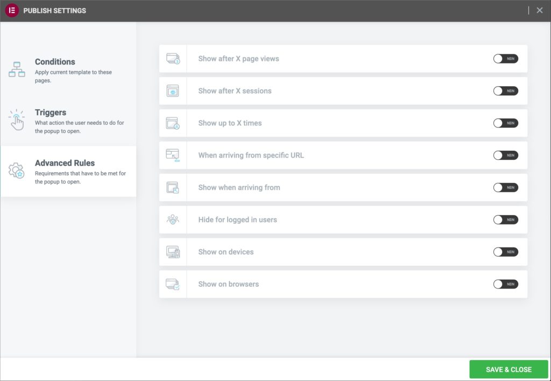The image size is (551, 381).
Task: Click the specific URL rule icon
Action: point(173,156)
